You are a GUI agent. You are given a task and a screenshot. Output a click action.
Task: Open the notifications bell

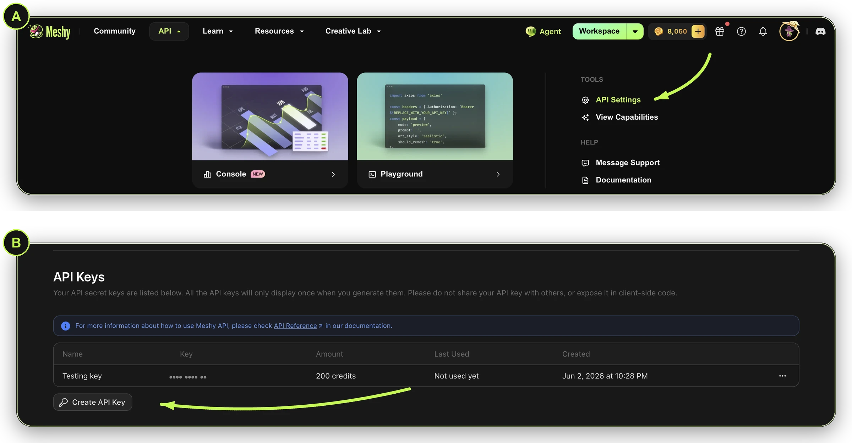[763, 31]
